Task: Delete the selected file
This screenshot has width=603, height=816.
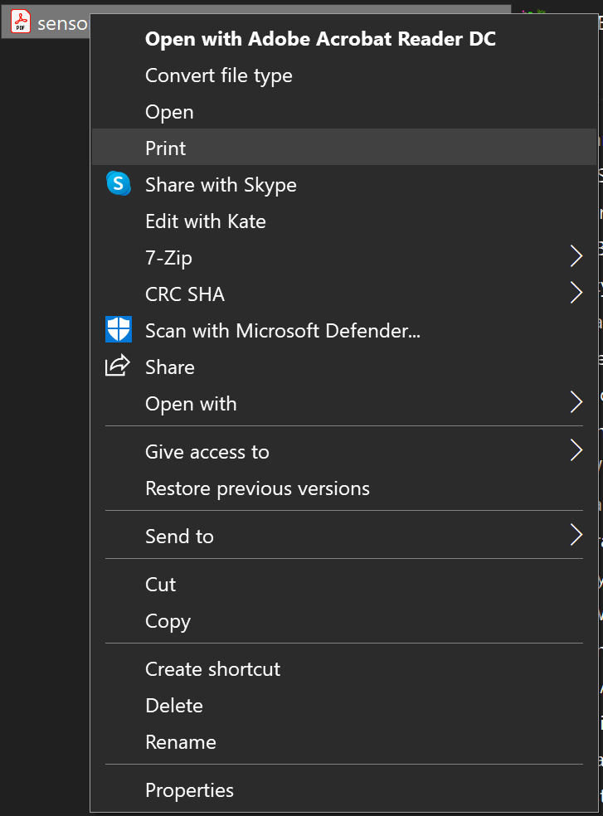Action: [x=173, y=706]
